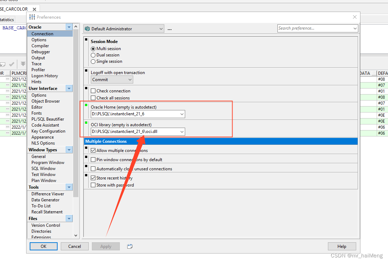Collapse the Window Types category
Screen dimensions: 388x262
coord(69,150)
